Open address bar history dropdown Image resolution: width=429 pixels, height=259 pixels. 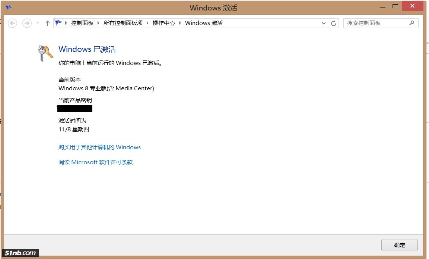coord(324,23)
